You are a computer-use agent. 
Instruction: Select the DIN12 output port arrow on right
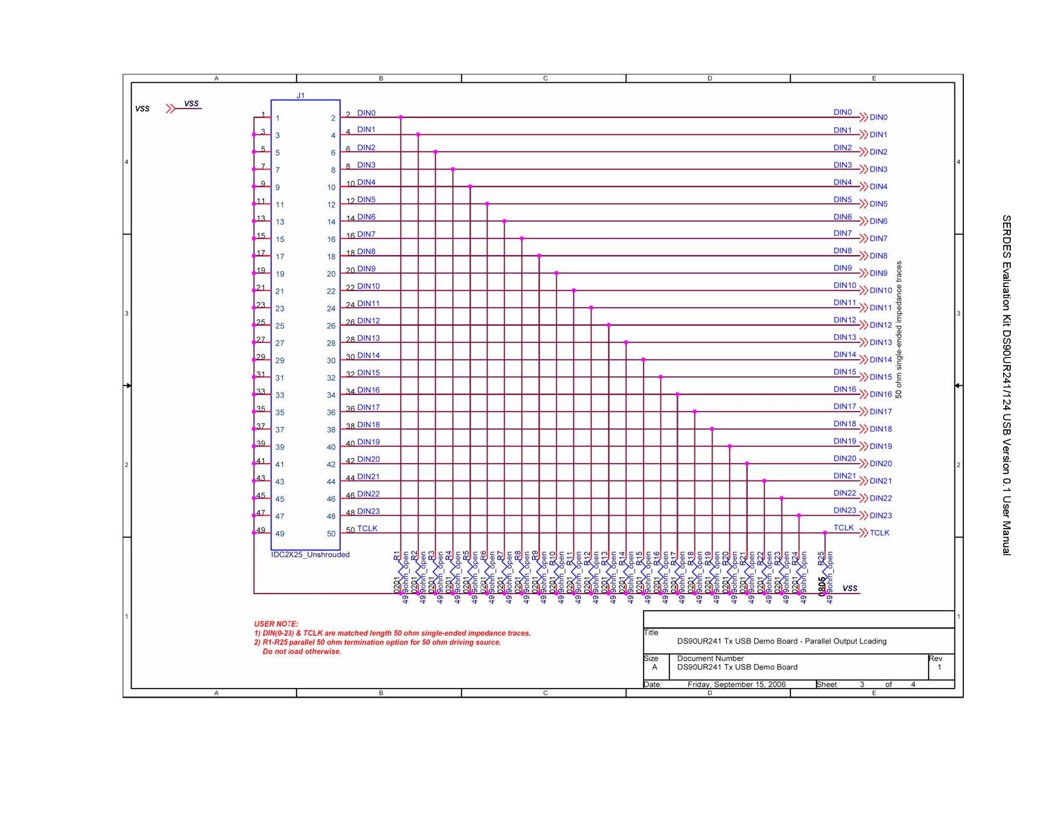click(x=864, y=325)
